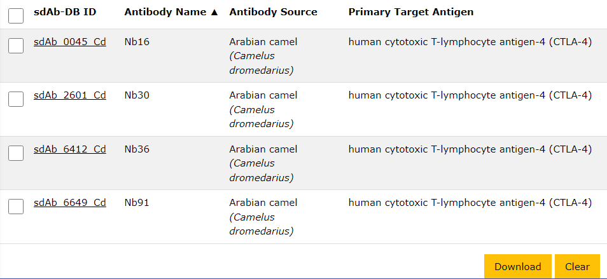Open the sdAb_0045_Cd record link
The width and height of the screenshot is (607, 279).
(70, 43)
